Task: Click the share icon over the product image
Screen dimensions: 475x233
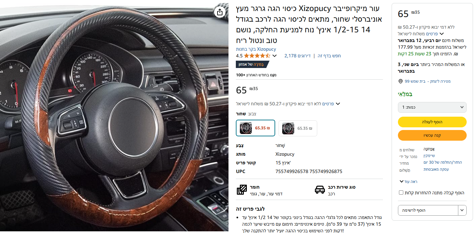Action: (x=219, y=12)
